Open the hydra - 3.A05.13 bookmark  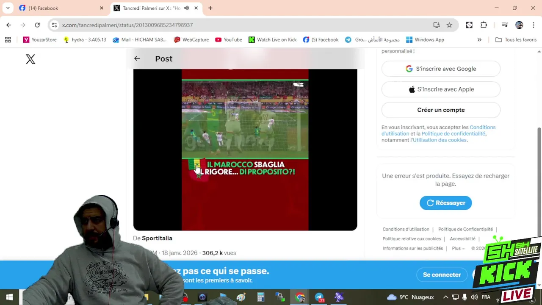(85, 40)
